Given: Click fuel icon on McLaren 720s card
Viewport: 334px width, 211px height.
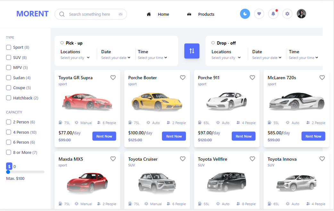Looking at the screenshot, I should 270,122.
